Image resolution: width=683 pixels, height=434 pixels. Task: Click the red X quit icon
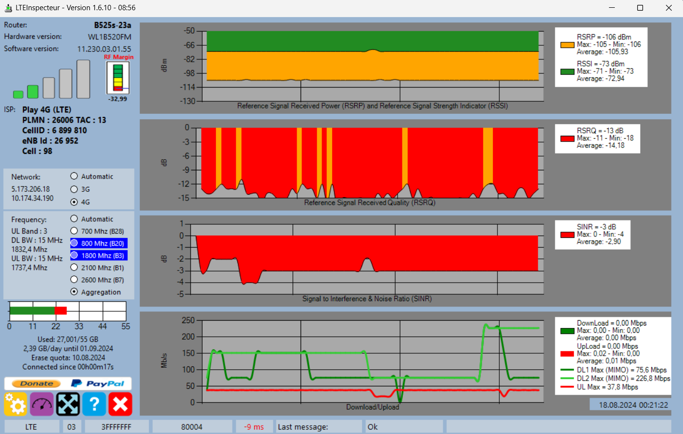120,404
